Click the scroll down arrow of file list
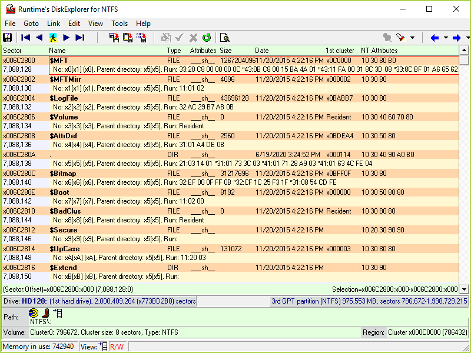This screenshot has height=353, width=471. (x=465, y=289)
